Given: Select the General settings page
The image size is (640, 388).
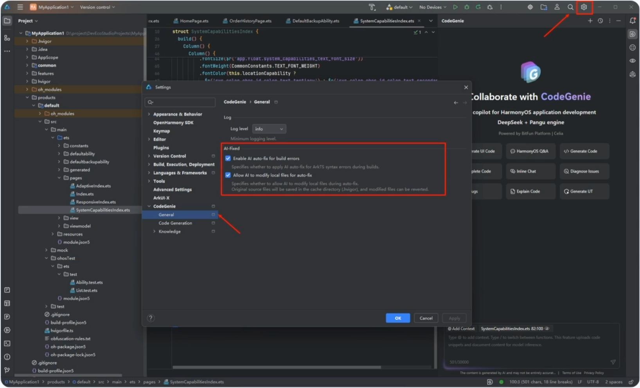Looking at the screenshot, I should click(x=180, y=215).
